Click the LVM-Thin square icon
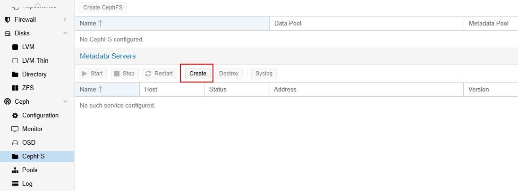 (x=15, y=61)
